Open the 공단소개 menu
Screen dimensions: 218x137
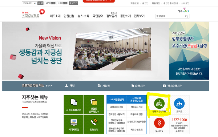click(x=126, y=16)
